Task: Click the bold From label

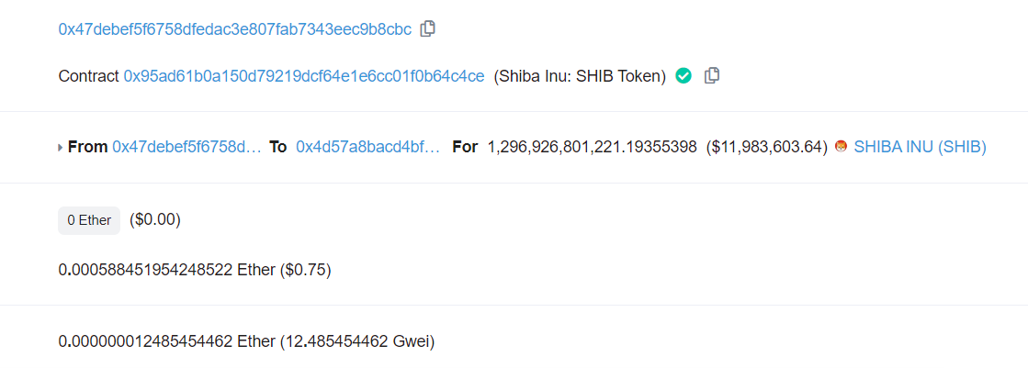Action: (88, 148)
